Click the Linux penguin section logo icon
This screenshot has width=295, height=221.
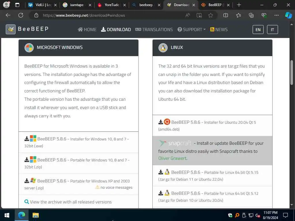pyautogui.click(x=163, y=47)
